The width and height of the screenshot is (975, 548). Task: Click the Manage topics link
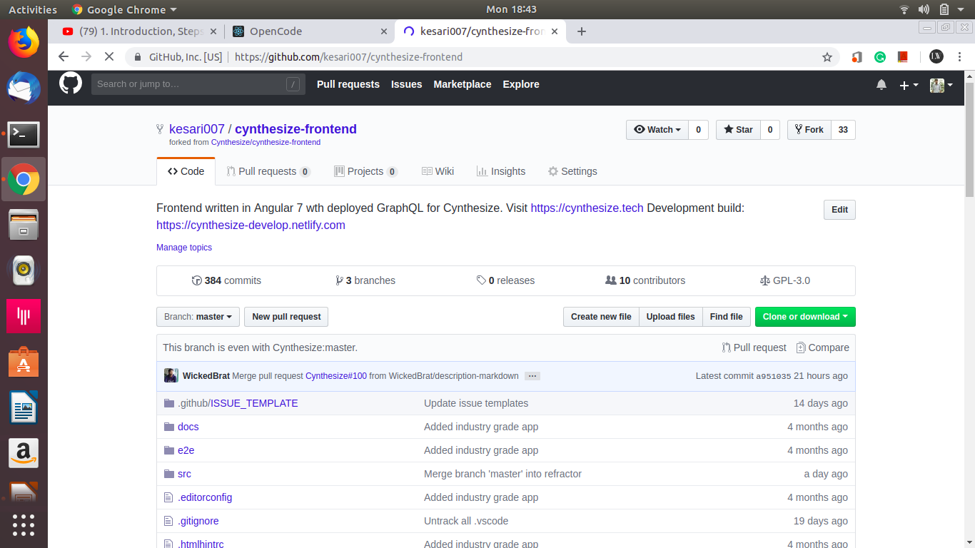183,247
